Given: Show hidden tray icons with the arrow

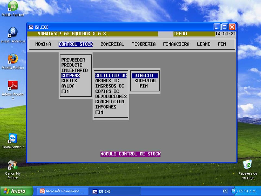Looking at the screenshot, I should tap(234, 191).
